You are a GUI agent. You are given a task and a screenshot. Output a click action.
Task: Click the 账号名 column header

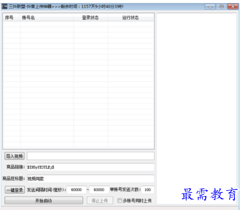(x=47, y=17)
